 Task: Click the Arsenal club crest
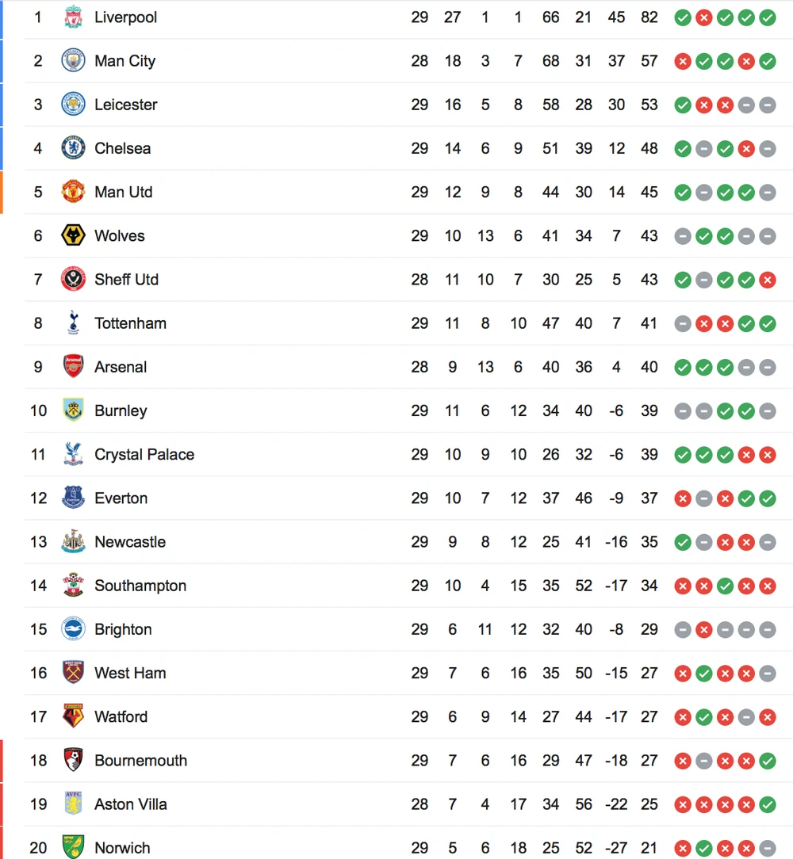point(73,367)
